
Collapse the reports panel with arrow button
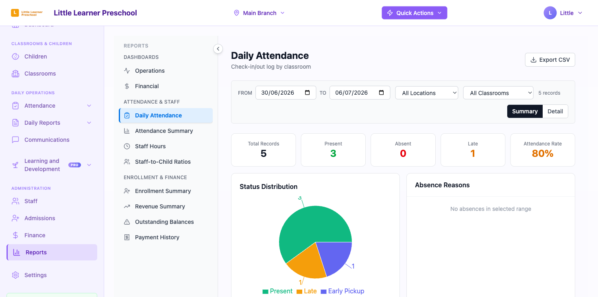tap(218, 49)
